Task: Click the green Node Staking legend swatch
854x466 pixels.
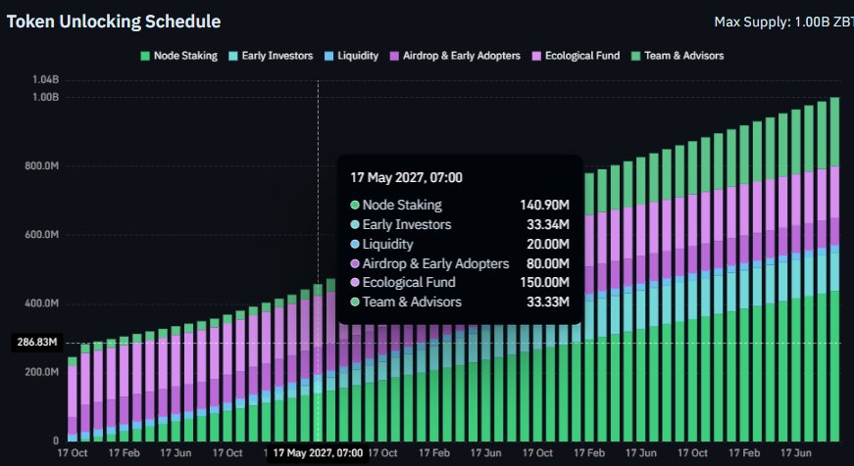Action: 145,56
